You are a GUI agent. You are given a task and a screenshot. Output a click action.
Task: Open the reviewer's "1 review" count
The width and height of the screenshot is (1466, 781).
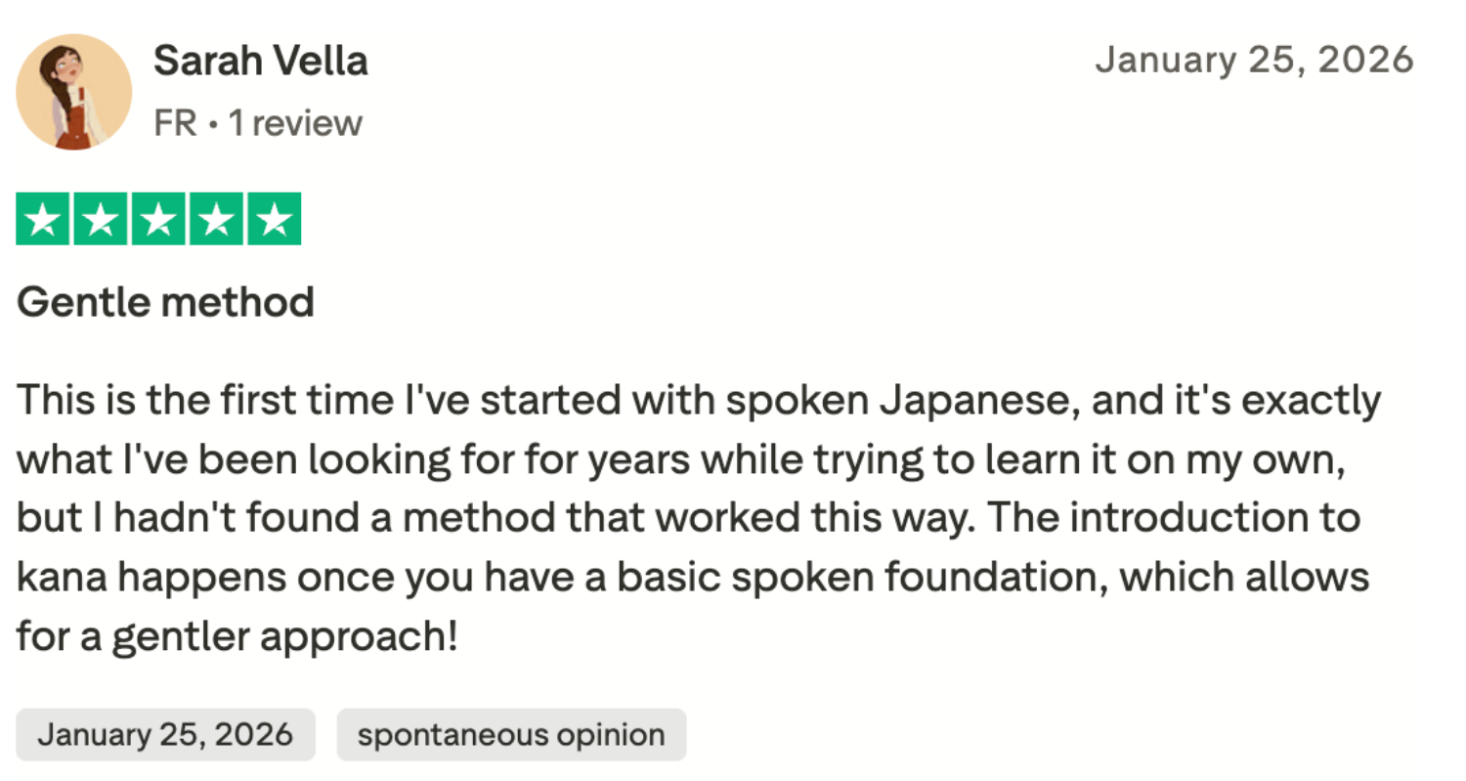295,124
